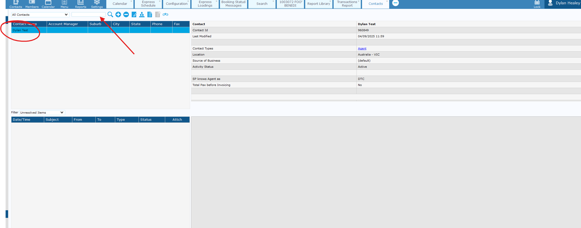Open the Reports icon in top bar

click(x=80, y=4)
